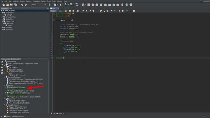Undo the last edit
Viewport: 210px width, 118px height.
tap(22, 5)
